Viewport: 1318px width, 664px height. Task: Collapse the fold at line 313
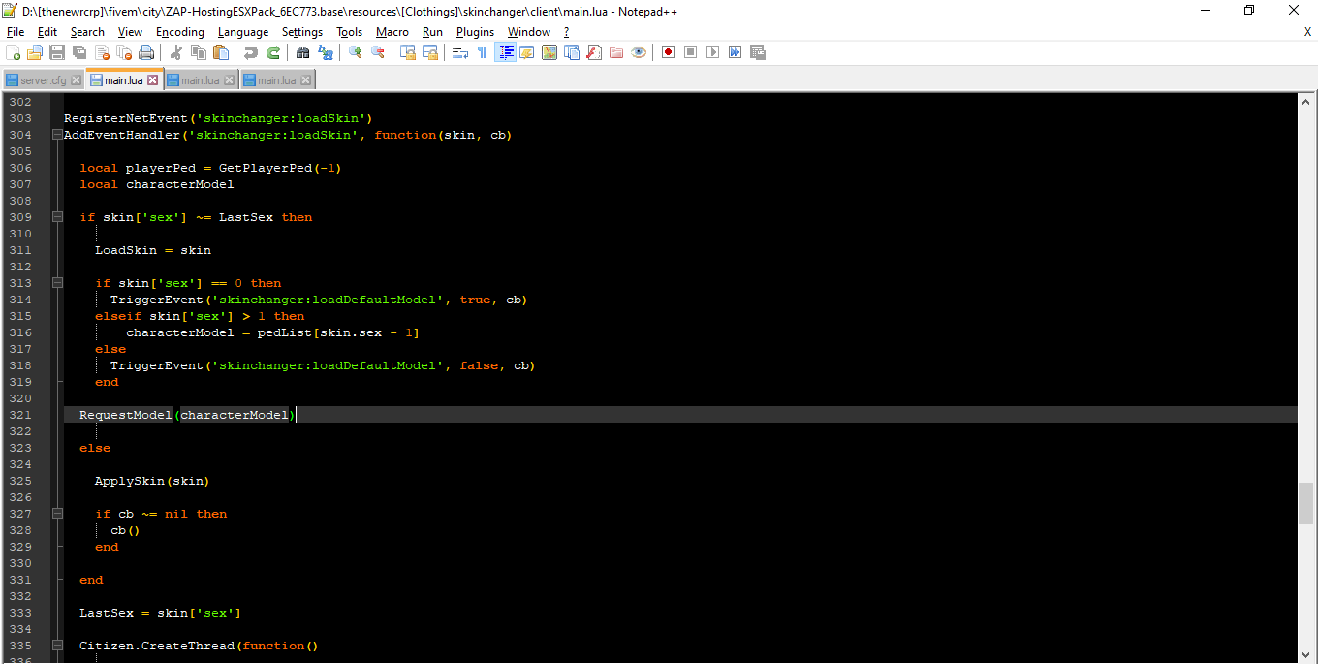(x=56, y=283)
